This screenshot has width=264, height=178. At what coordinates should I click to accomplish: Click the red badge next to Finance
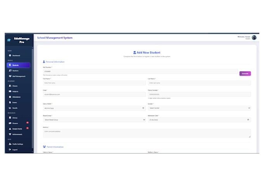coord(28,123)
